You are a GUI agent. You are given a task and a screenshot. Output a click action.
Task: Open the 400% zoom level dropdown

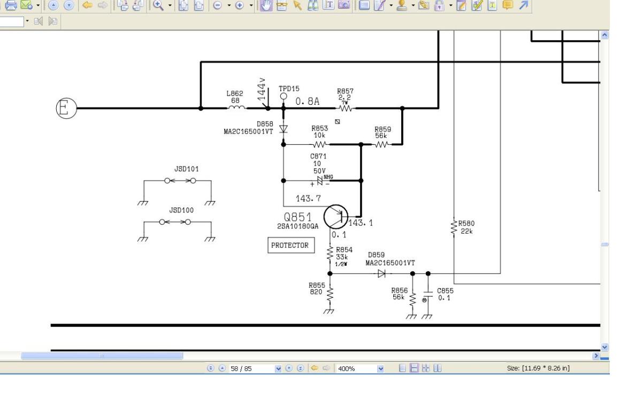(x=381, y=369)
